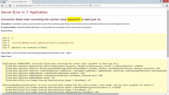Go back with the browser back arrow
169x95 pixels.
pos(2,6)
